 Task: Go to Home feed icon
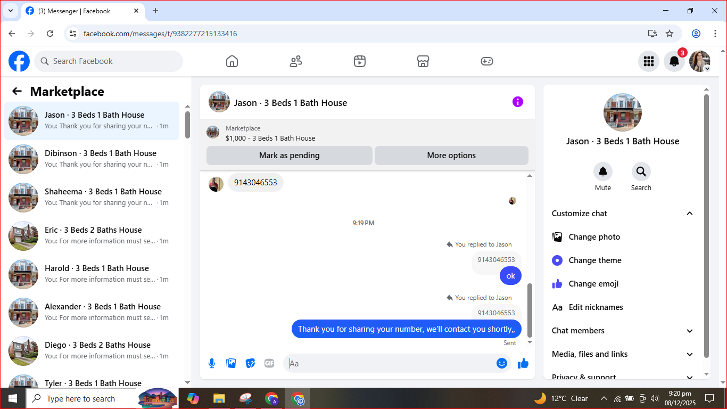click(x=232, y=61)
